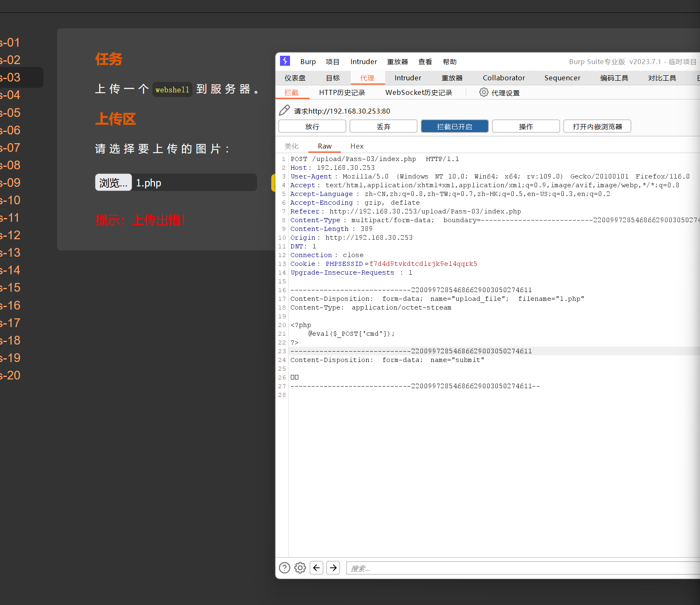Click the Referer header line

point(406,211)
